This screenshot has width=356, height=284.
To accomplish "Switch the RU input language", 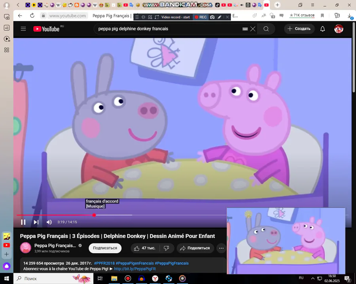I will [301, 278].
